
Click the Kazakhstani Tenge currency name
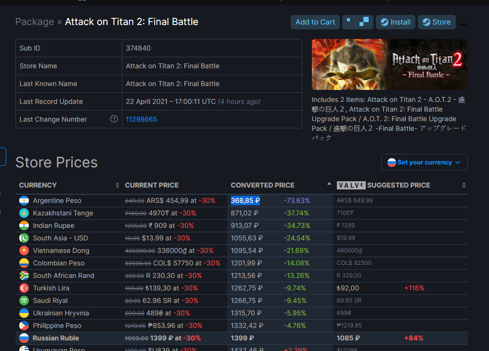(63, 213)
